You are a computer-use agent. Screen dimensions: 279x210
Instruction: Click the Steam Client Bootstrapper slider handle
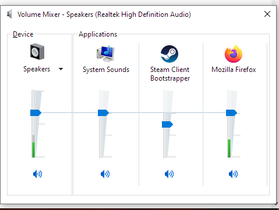coord(167,124)
